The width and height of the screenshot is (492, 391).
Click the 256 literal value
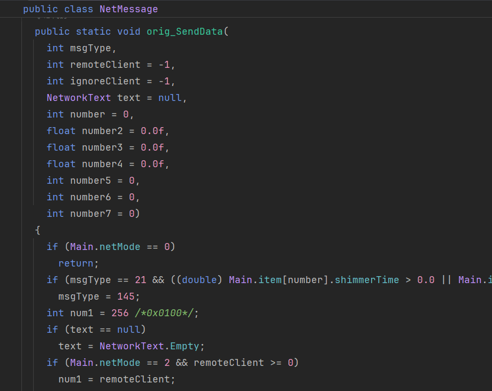pyautogui.click(x=120, y=313)
